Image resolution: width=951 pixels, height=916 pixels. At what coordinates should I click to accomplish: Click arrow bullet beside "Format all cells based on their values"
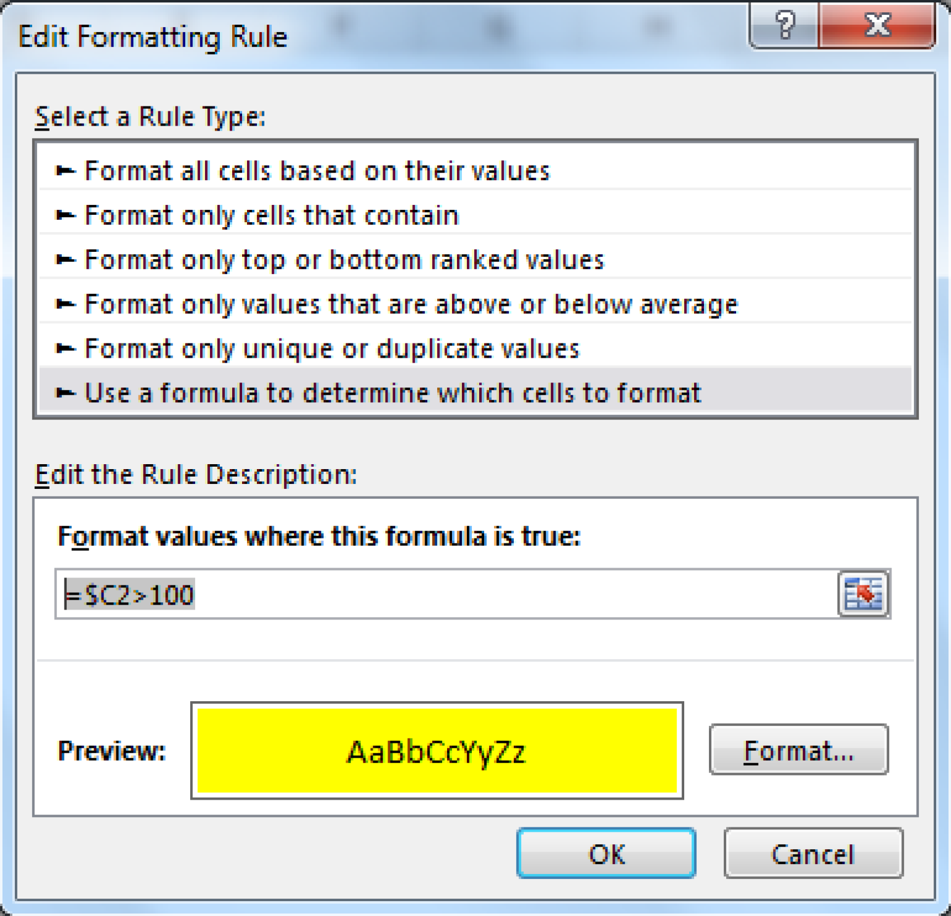coord(65,171)
